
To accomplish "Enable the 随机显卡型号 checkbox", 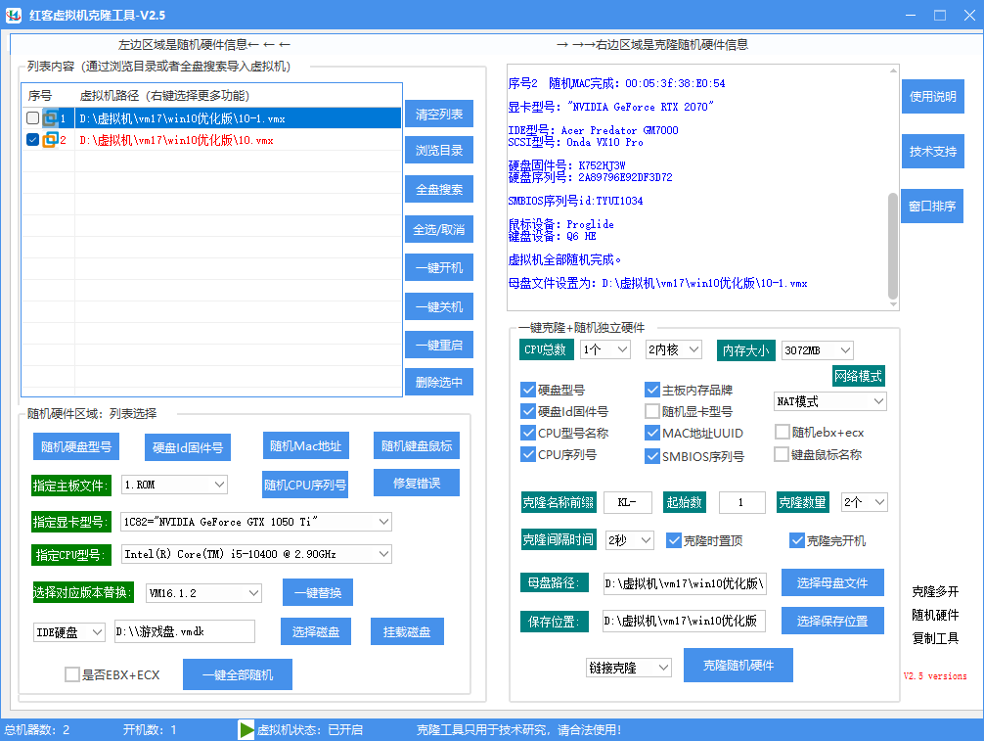I will [652, 412].
